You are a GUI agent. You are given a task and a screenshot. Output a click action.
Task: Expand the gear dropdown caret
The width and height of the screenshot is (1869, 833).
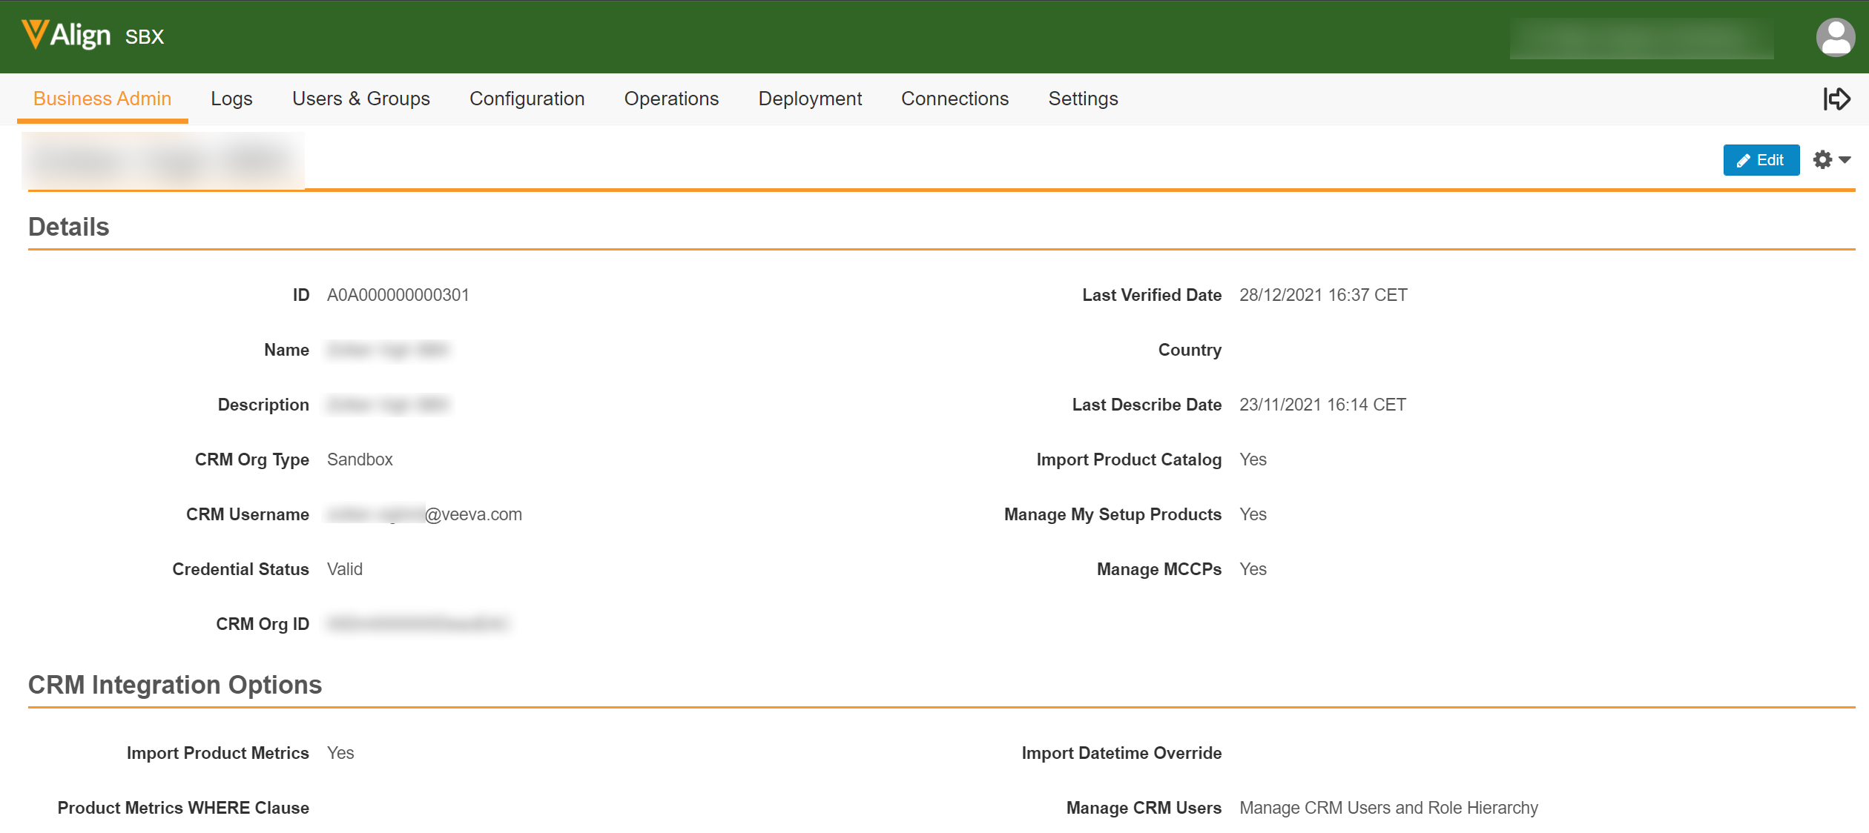(x=1845, y=160)
